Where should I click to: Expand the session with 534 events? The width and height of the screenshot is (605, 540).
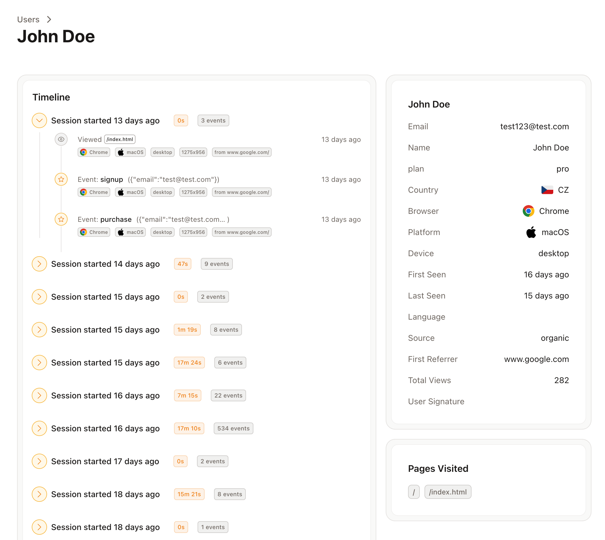point(39,428)
